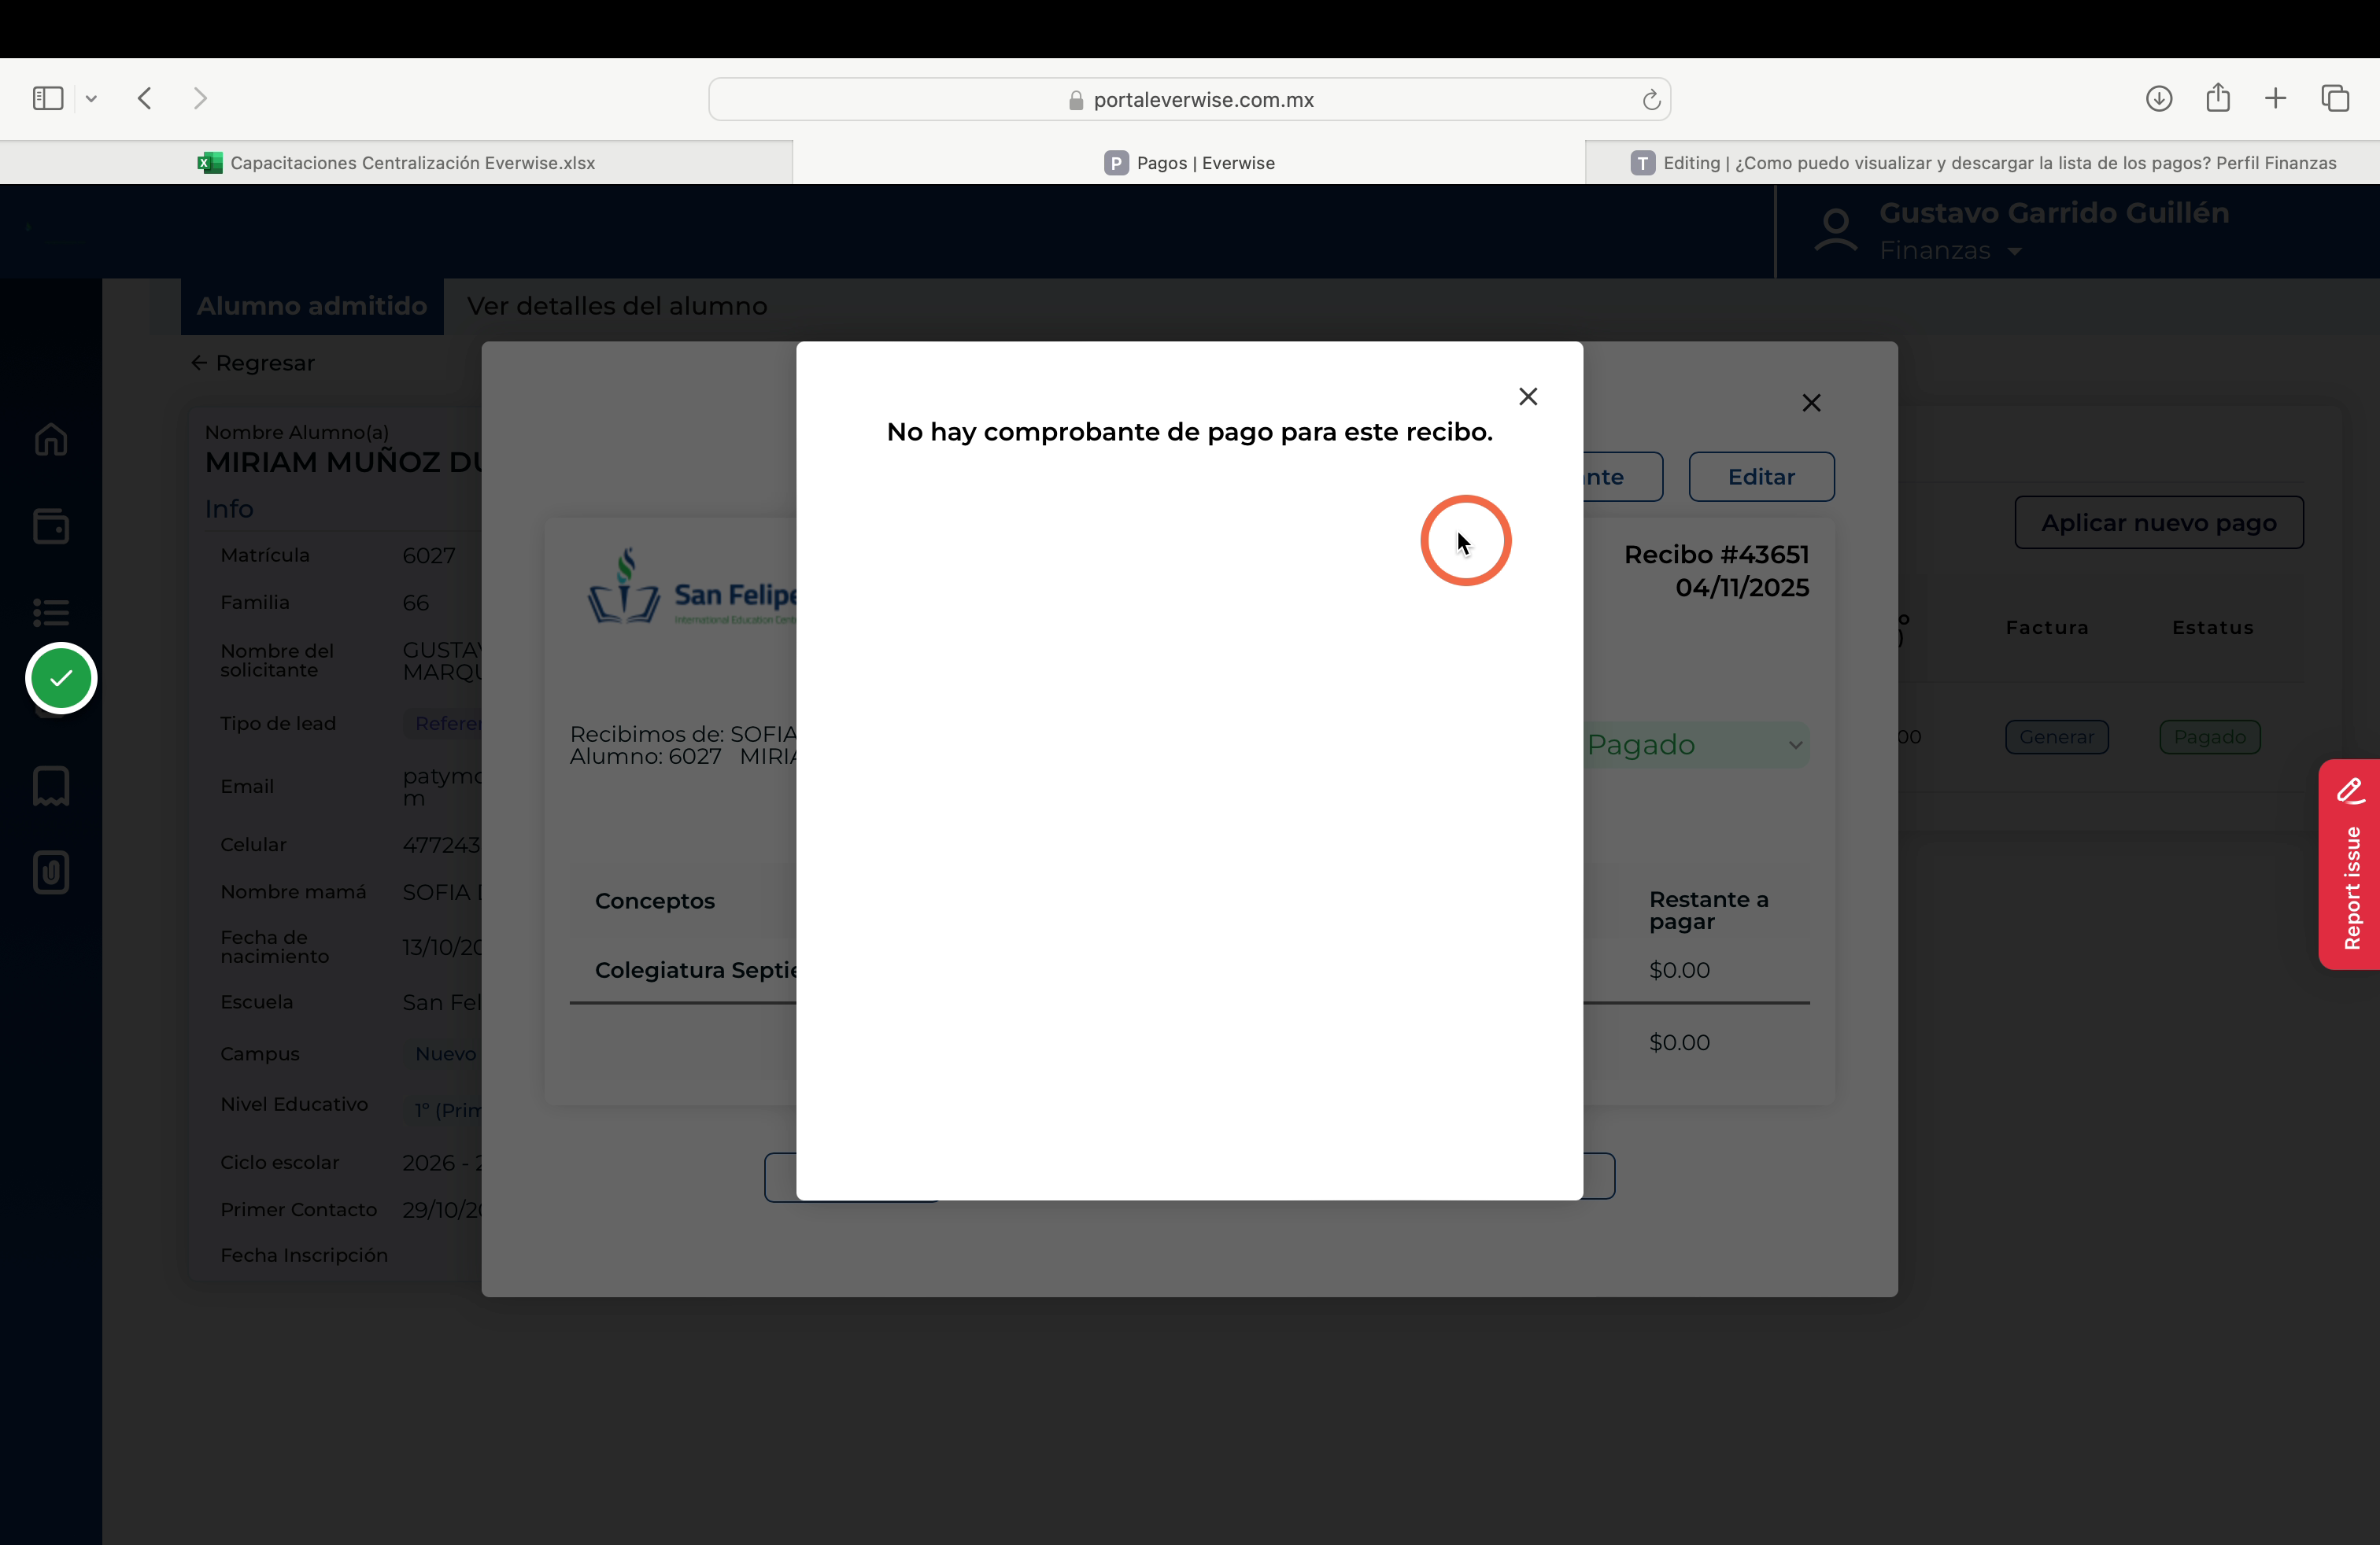The image size is (2380, 1545).
Task: Open the home icon in sidebar
Action: coord(51,440)
